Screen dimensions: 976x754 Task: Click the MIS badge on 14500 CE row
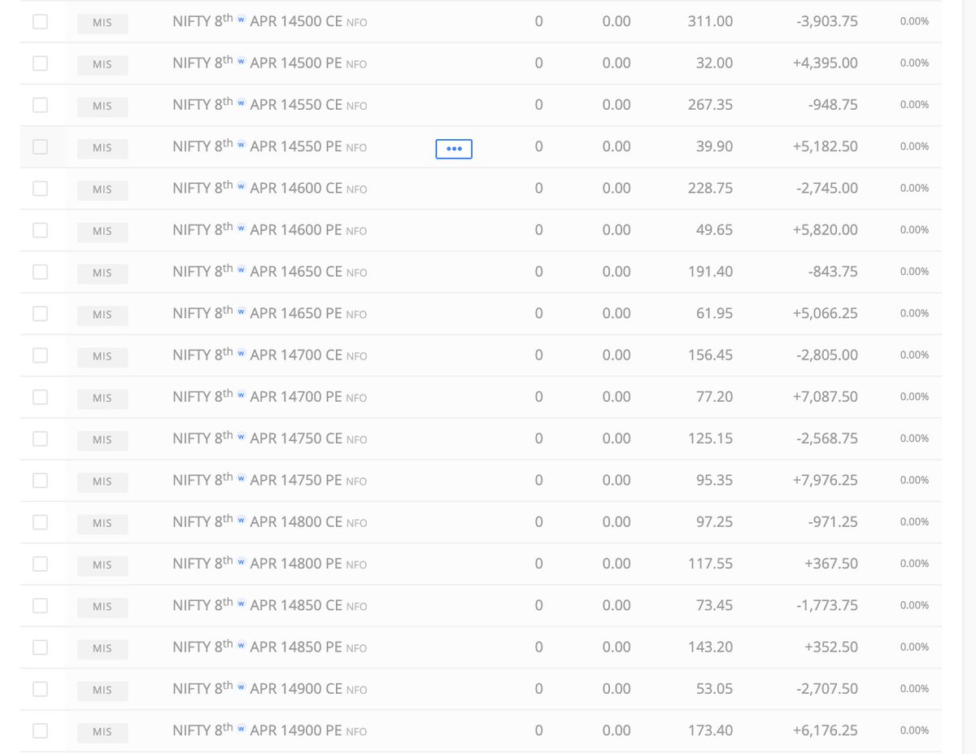102,24
